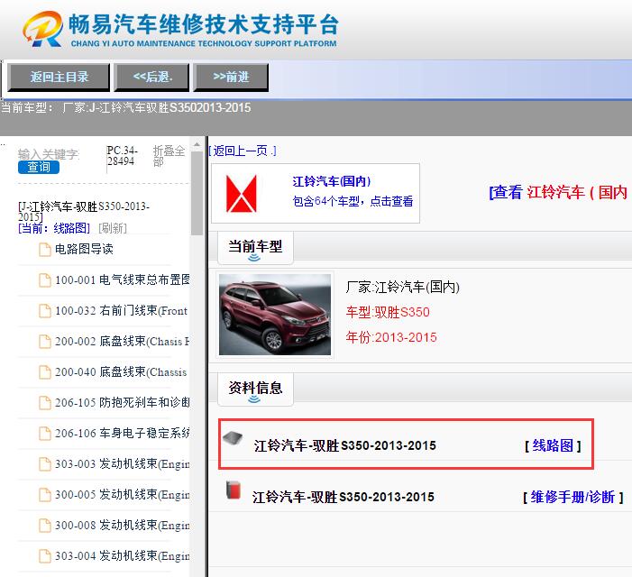Screen dimensions: 632x577
Task: Click the document icon beside 电路图导读
Action: [45, 250]
